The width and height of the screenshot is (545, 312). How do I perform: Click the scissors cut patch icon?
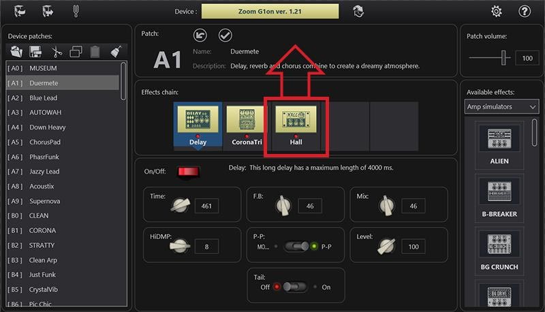(x=56, y=52)
